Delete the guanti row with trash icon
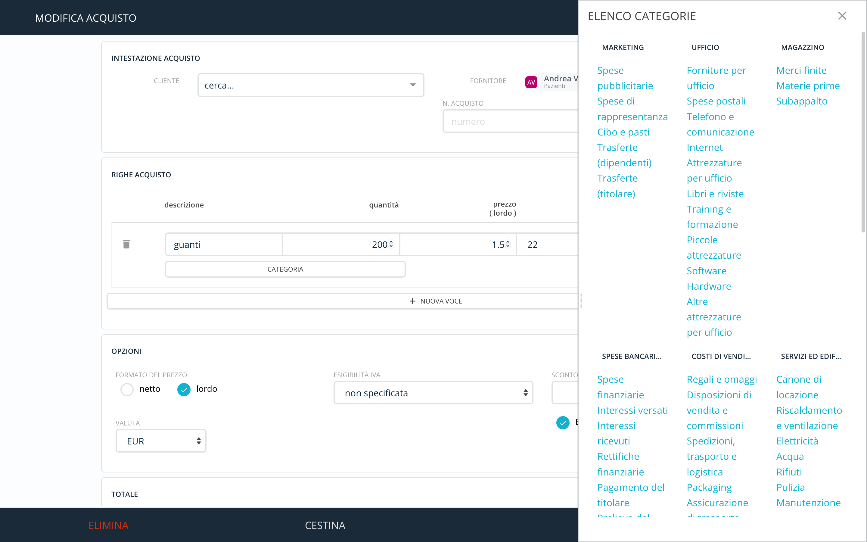Image resolution: width=867 pixels, height=542 pixels. (x=126, y=244)
